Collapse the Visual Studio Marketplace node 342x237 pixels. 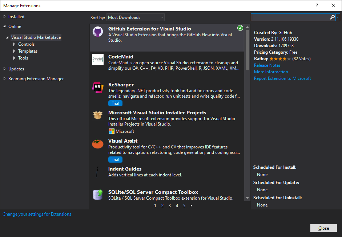click(7, 37)
